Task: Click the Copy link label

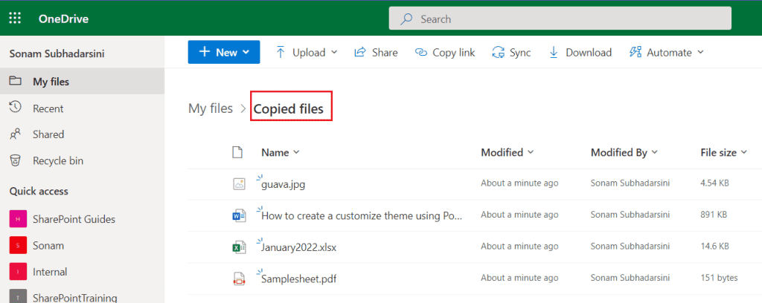Action: point(454,53)
